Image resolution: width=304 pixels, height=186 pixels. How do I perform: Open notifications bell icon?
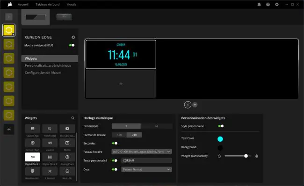tap(259, 5)
